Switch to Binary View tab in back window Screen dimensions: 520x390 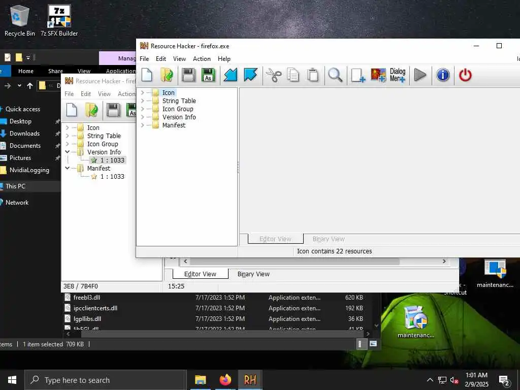click(x=253, y=274)
